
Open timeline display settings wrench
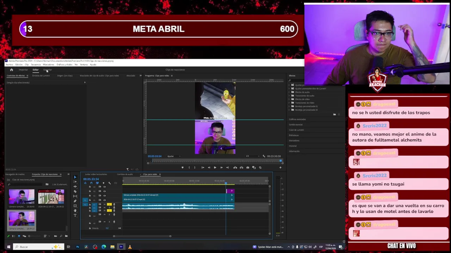click(109, 183)
